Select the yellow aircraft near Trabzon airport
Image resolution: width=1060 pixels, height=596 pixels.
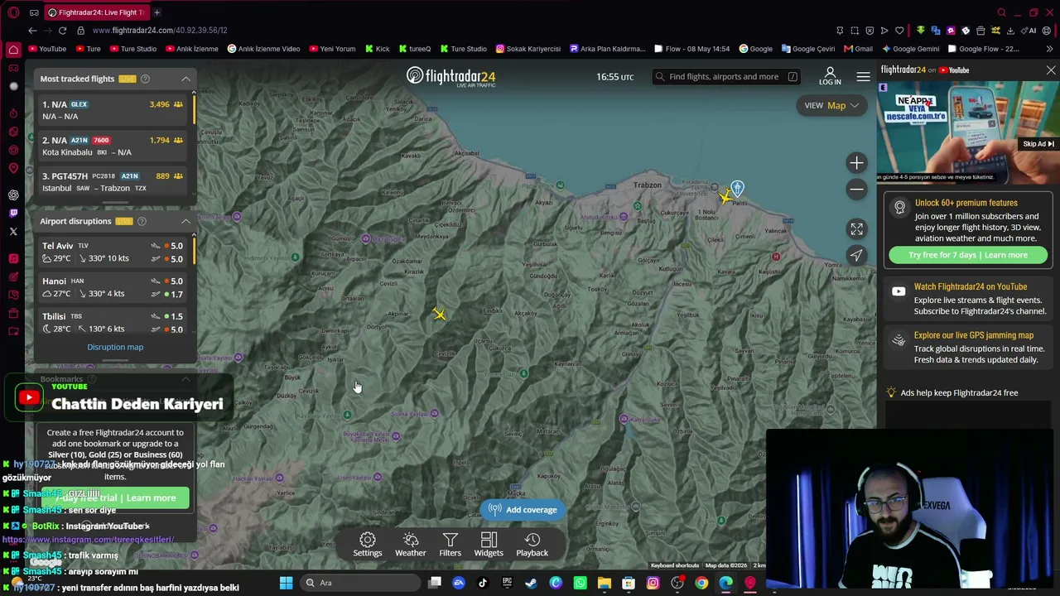[726, 197]
